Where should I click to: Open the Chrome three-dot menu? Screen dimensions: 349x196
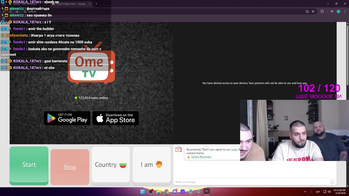(345, 11)
